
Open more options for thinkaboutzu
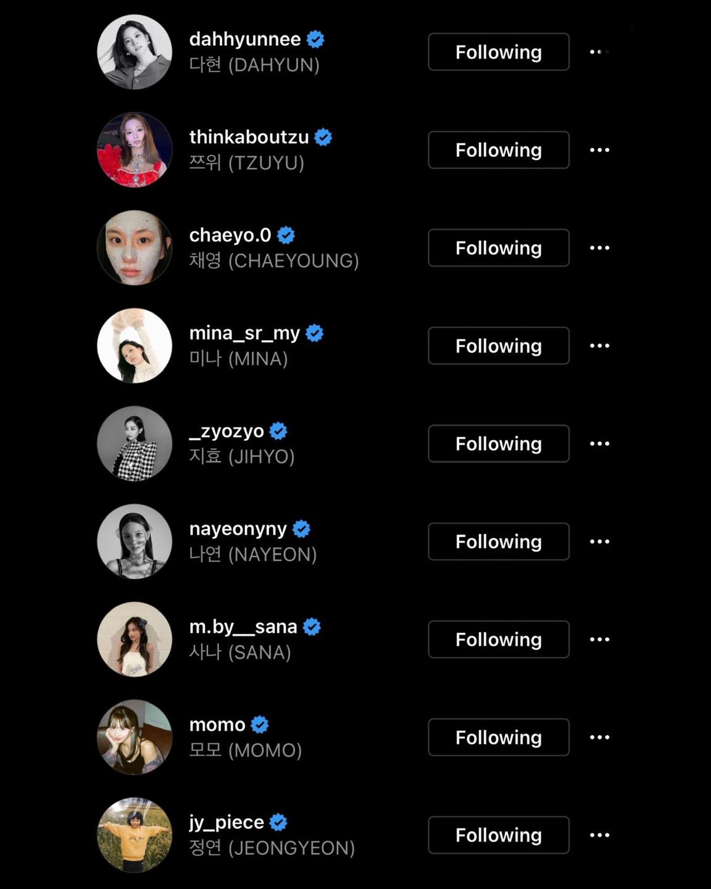(x=599, y=150)
